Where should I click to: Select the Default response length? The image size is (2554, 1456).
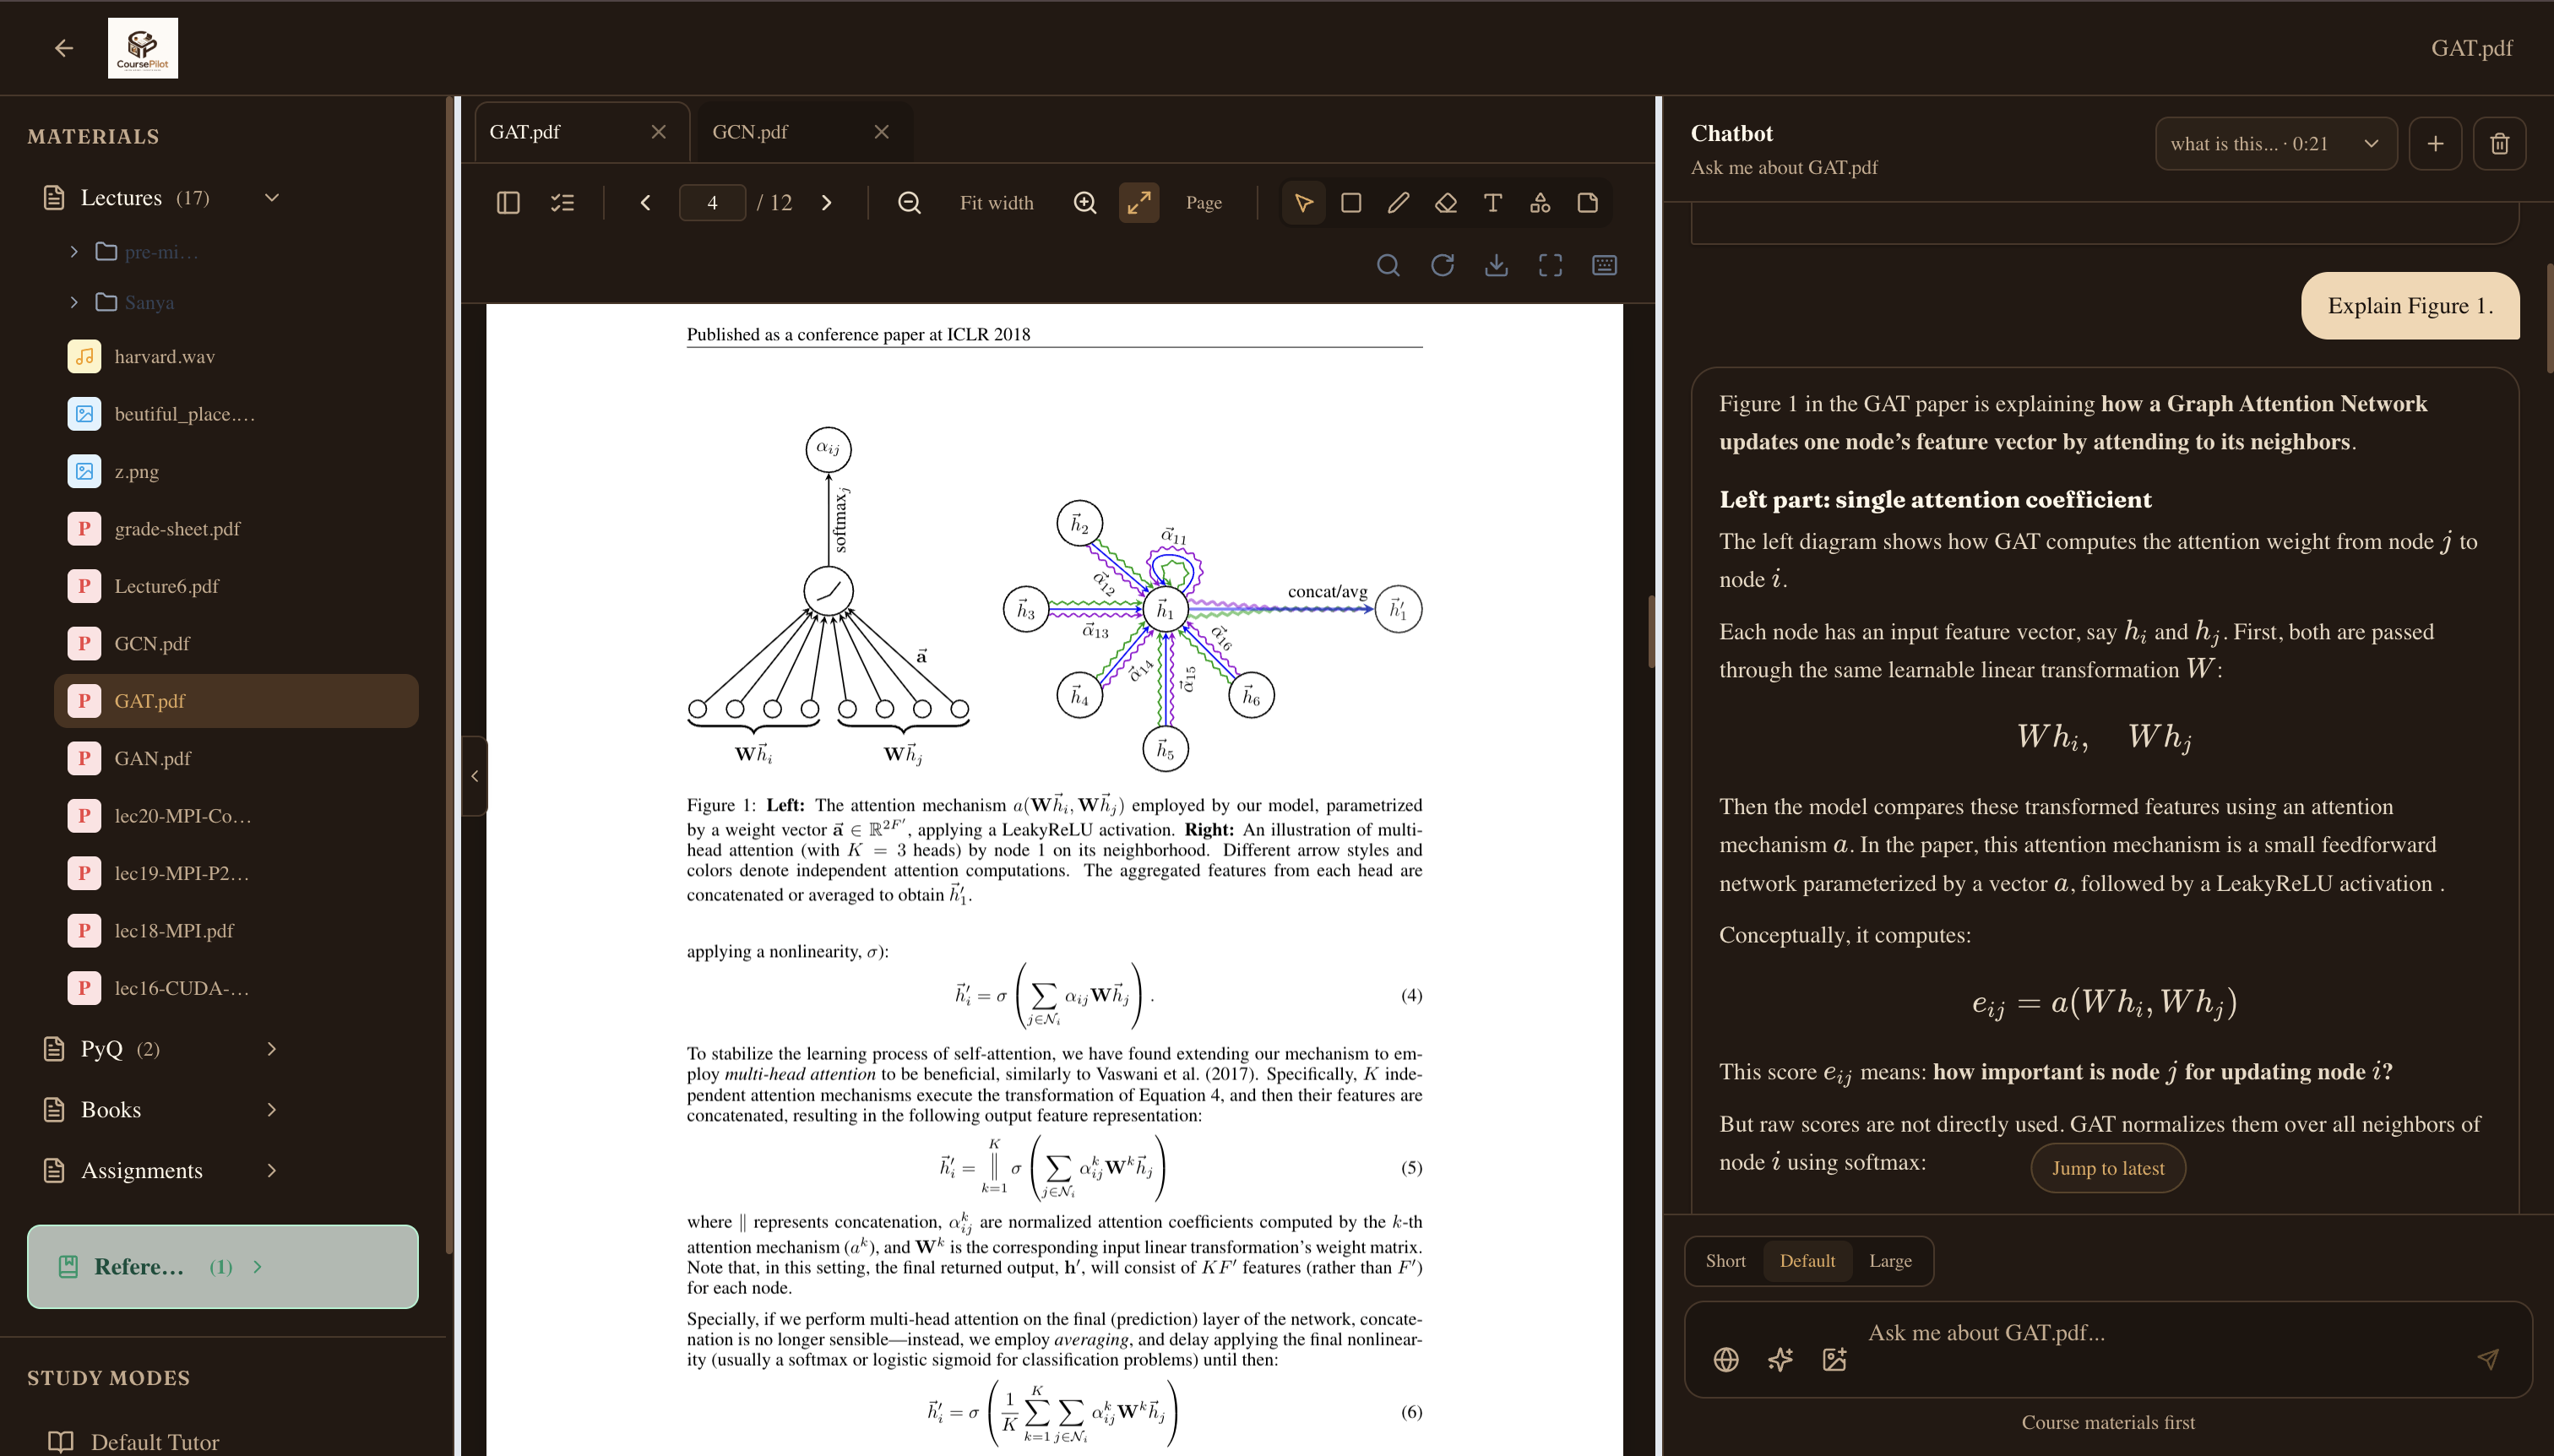[1807, 1261]
